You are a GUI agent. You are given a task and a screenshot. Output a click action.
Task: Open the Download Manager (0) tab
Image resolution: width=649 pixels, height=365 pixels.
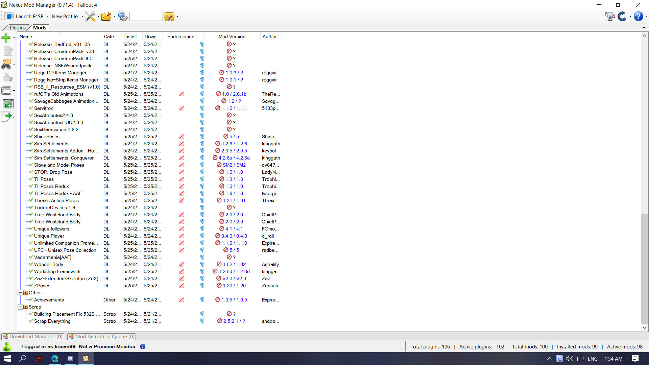click(x=33, y=337)
